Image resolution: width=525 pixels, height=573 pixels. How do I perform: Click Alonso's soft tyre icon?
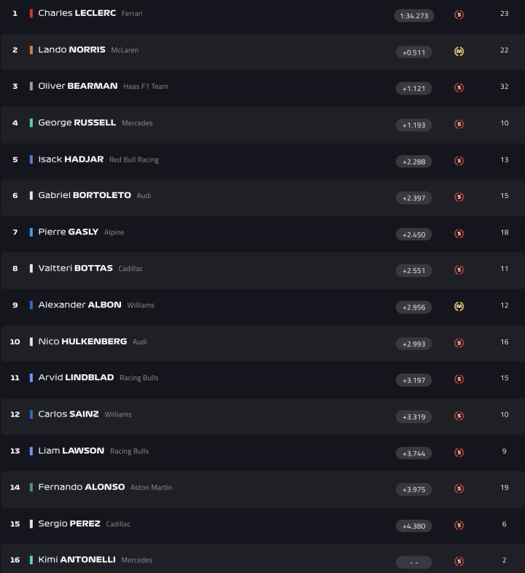click(x=459, y=488)
